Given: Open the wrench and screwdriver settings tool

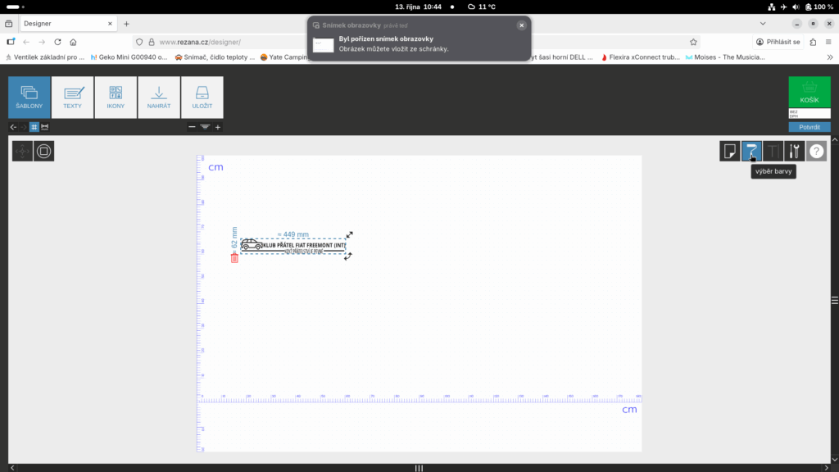Looking at the screenshot, I should [795, 151].
